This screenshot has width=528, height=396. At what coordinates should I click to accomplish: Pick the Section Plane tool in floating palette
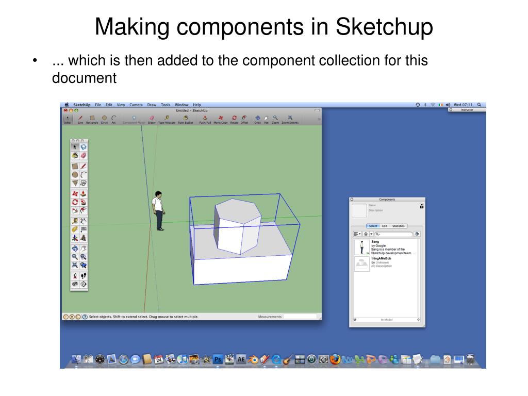pos(84,284)
